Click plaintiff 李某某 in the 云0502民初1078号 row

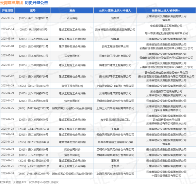(x=115, y=166)
